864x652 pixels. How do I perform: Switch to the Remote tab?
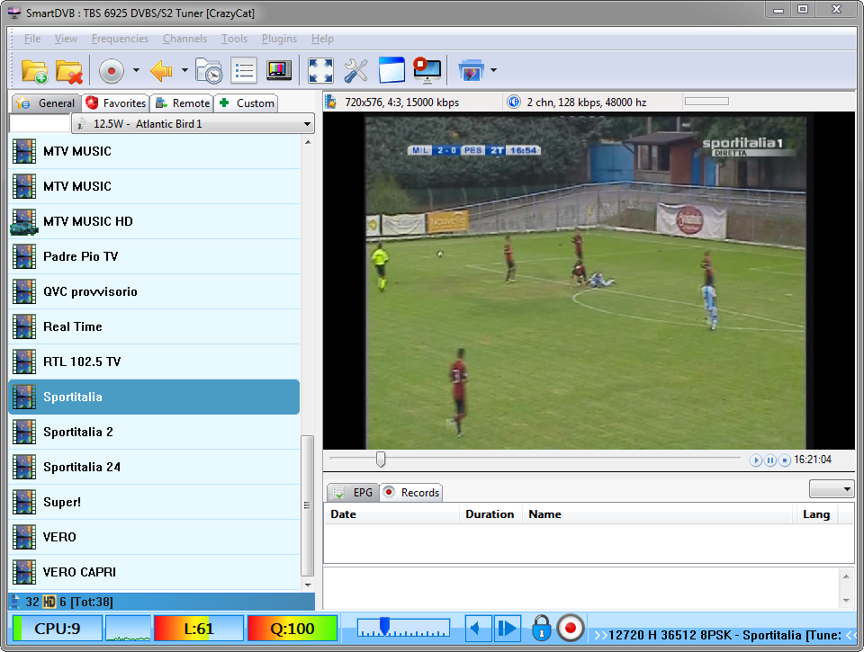click(183, 103)
